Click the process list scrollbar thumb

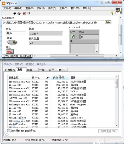pos(116,83)
